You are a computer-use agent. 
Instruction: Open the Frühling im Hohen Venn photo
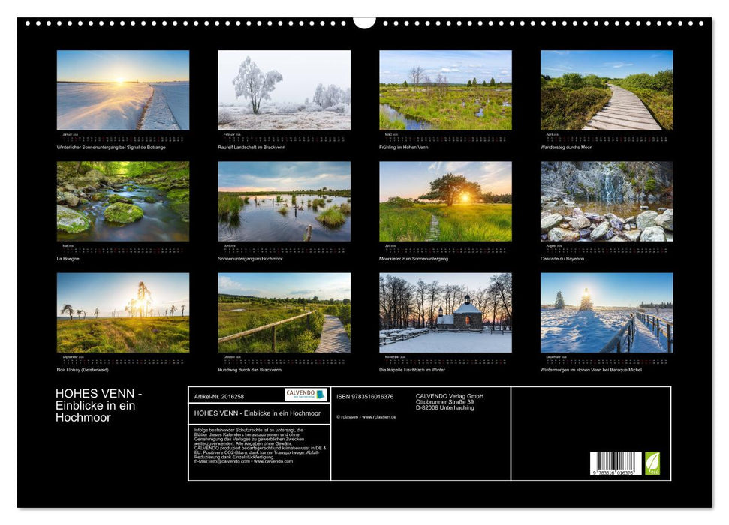445,90
